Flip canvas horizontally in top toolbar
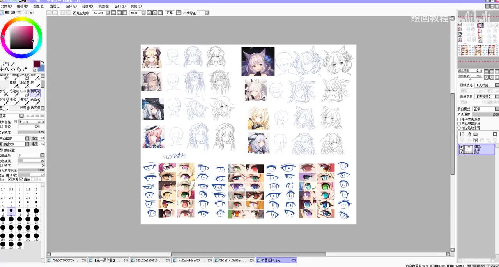Image resolution: width=499 pixels, height=267 pixels. tap(179, 13)
